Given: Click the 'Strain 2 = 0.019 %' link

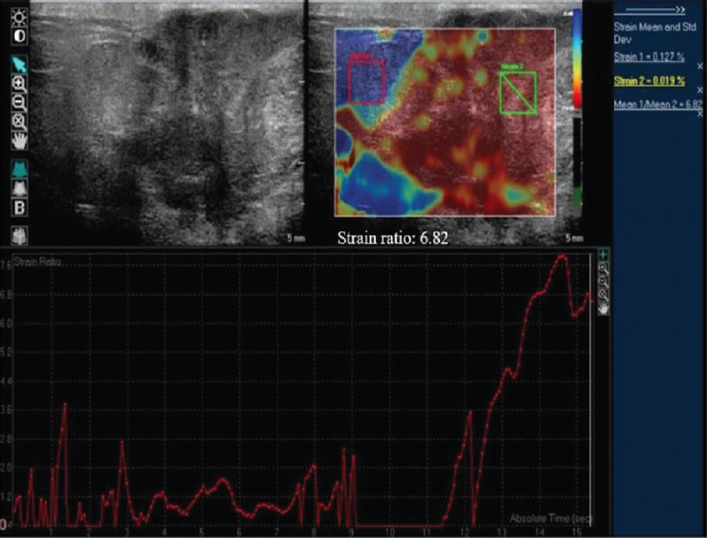Looking at the screenshot, I should (x=648, y=82).
